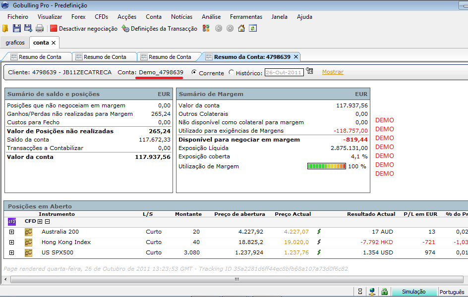Click the scrollbar left arrow
468x297 pixels.
[5, 279]
